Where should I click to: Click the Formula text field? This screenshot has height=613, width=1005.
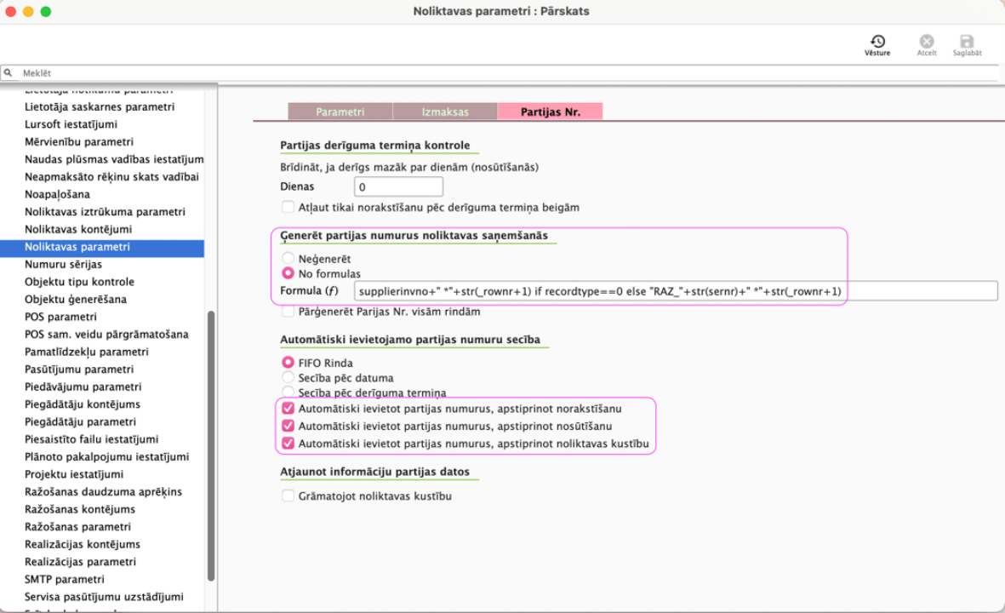coord(675,291)
